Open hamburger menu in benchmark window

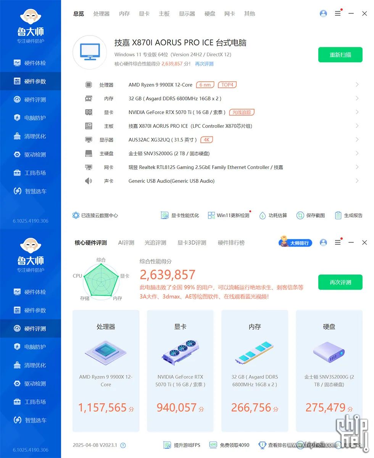click(x=338, y=242)
